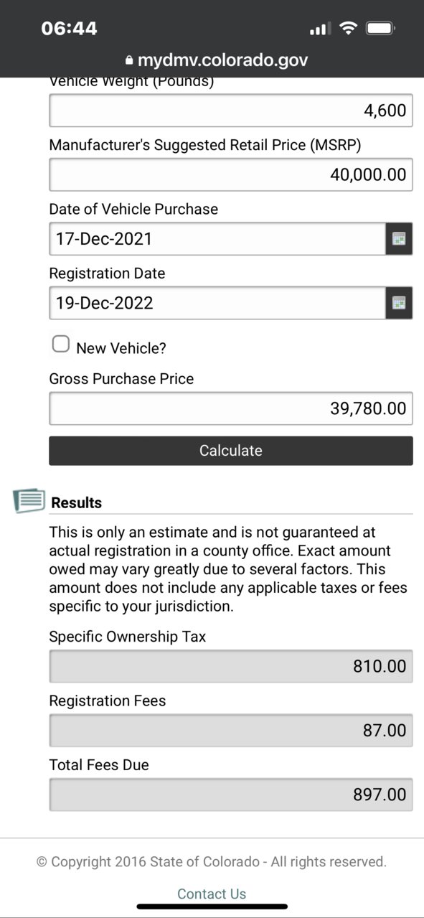Click the Gross Purchase Price field
The height and width of the screenshot is (918, 424).
point(231,408)
